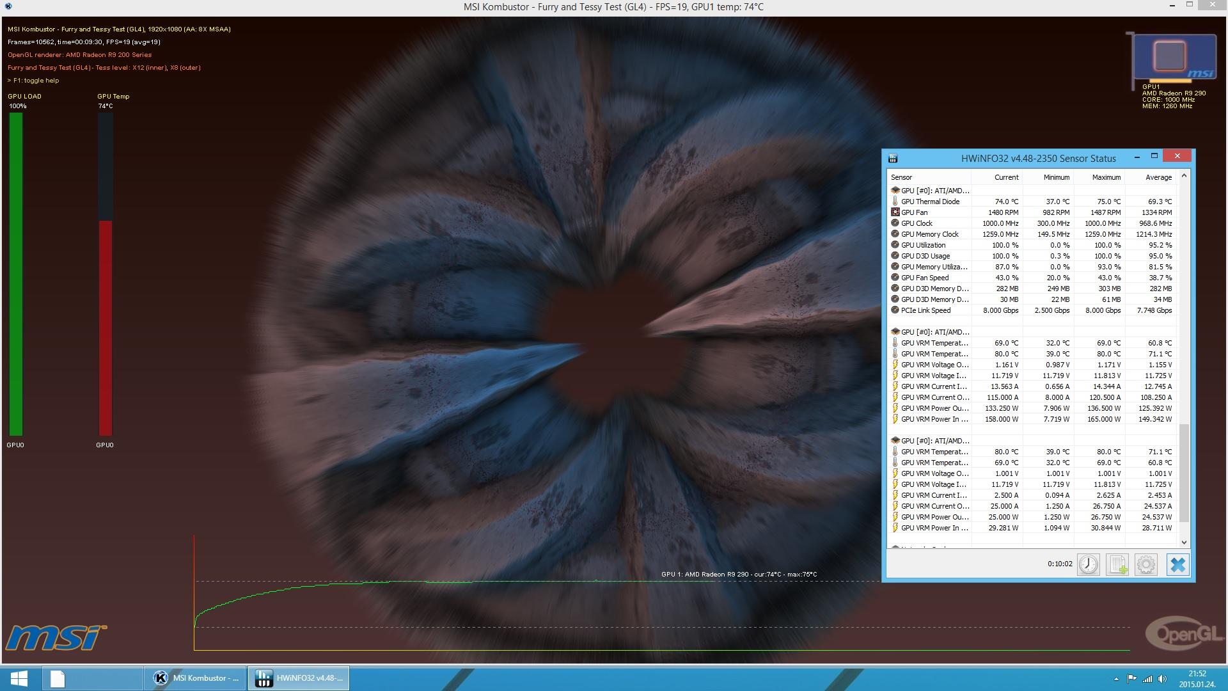
Task: Switch to MSI Kombustor taskbar button
Action: [x=196, y=678]
